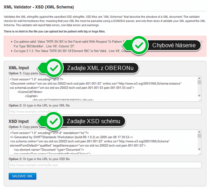Grab the XSD Input textarea scrollbar thumb
Viewport: 210px width, 189px height.
[199, 136]
